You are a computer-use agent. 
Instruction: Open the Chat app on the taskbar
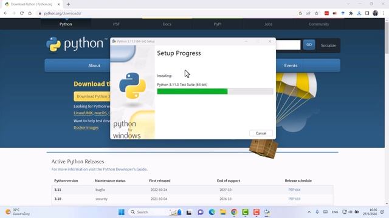[201, 212]
